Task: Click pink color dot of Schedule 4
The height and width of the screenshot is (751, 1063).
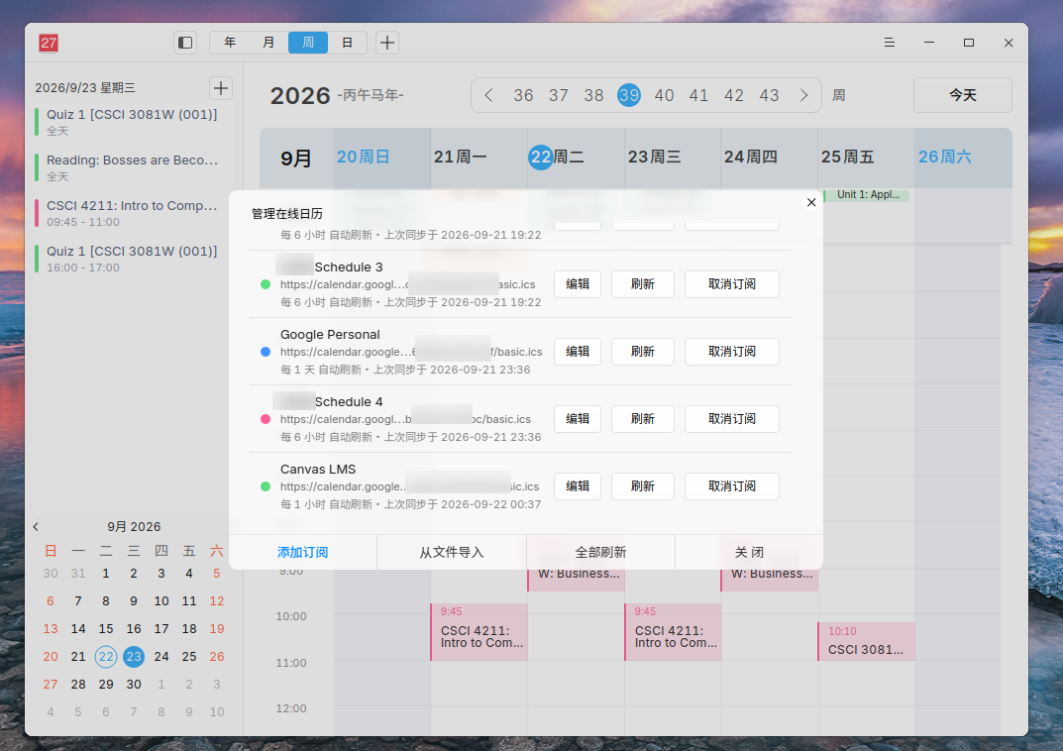Action: pos(266,419)
